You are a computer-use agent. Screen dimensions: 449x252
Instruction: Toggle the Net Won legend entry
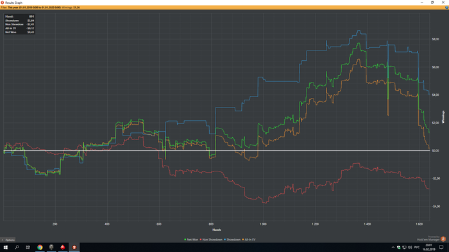point(191,240)
